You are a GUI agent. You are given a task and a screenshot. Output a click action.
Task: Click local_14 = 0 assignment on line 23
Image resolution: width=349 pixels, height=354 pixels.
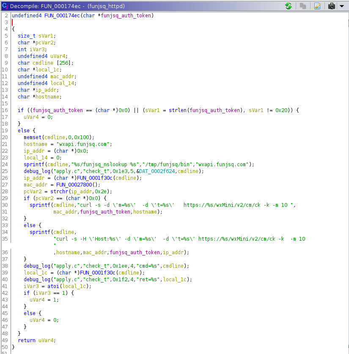pyautogui.click(x=43, y=158)
